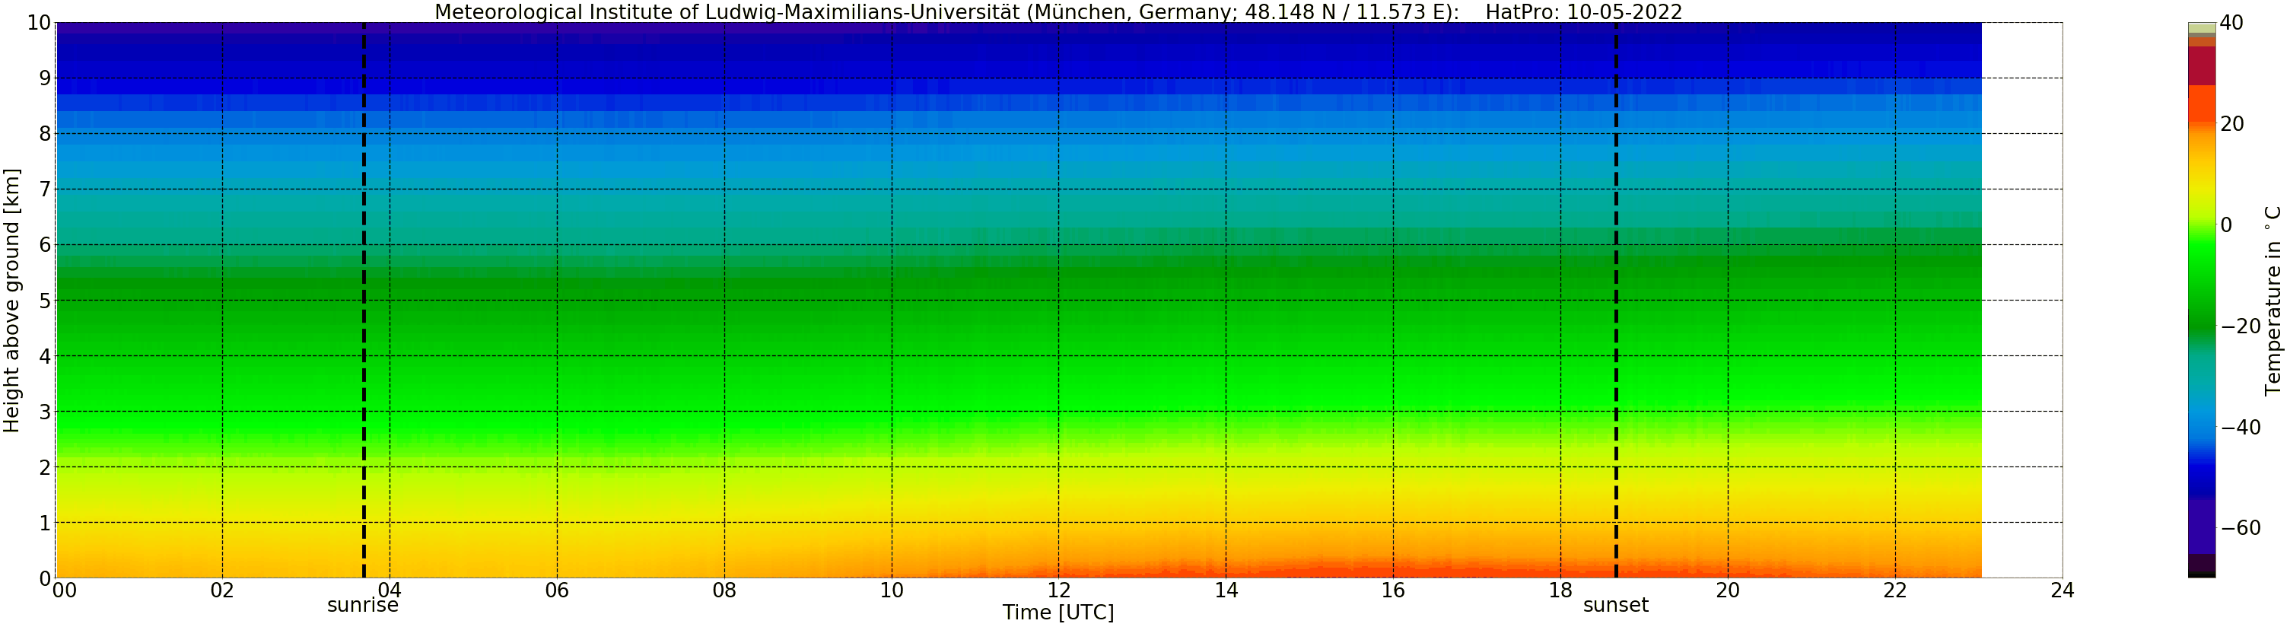
Task: Click the y-axis tick label 10 km
Action: (x=38, y=23)
